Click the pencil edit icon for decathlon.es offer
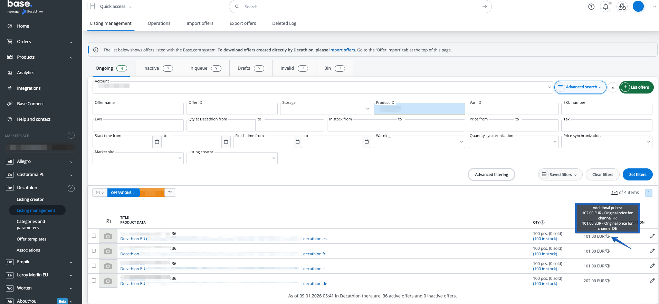The height and width of the screenshot is (304, 659). pos(652,236)
